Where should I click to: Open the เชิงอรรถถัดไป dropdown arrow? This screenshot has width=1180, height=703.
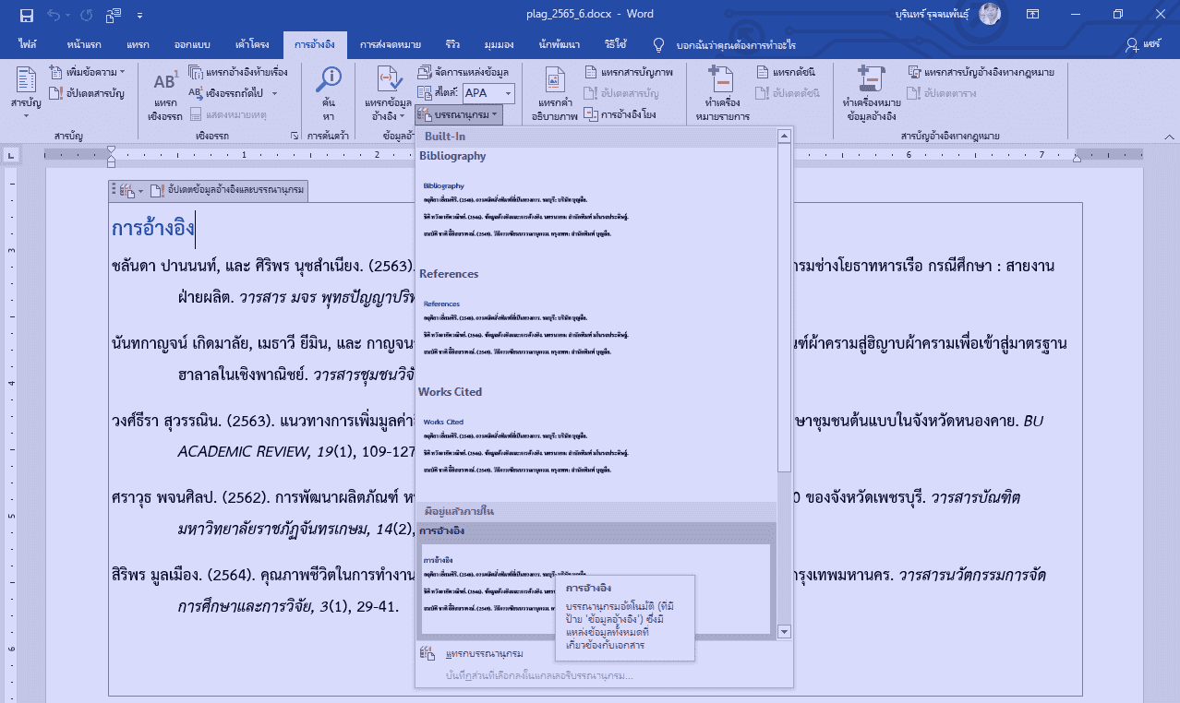coord(274,93)
